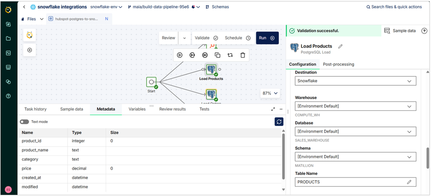Click Sample data button in properties panel
This screenshot has width=431, height=196.
click(x=400, y=31)
